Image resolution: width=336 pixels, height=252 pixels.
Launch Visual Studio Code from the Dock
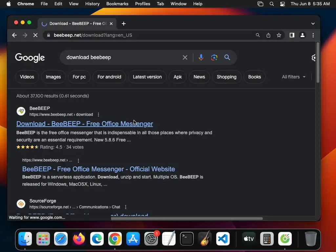tap(223, 239)
